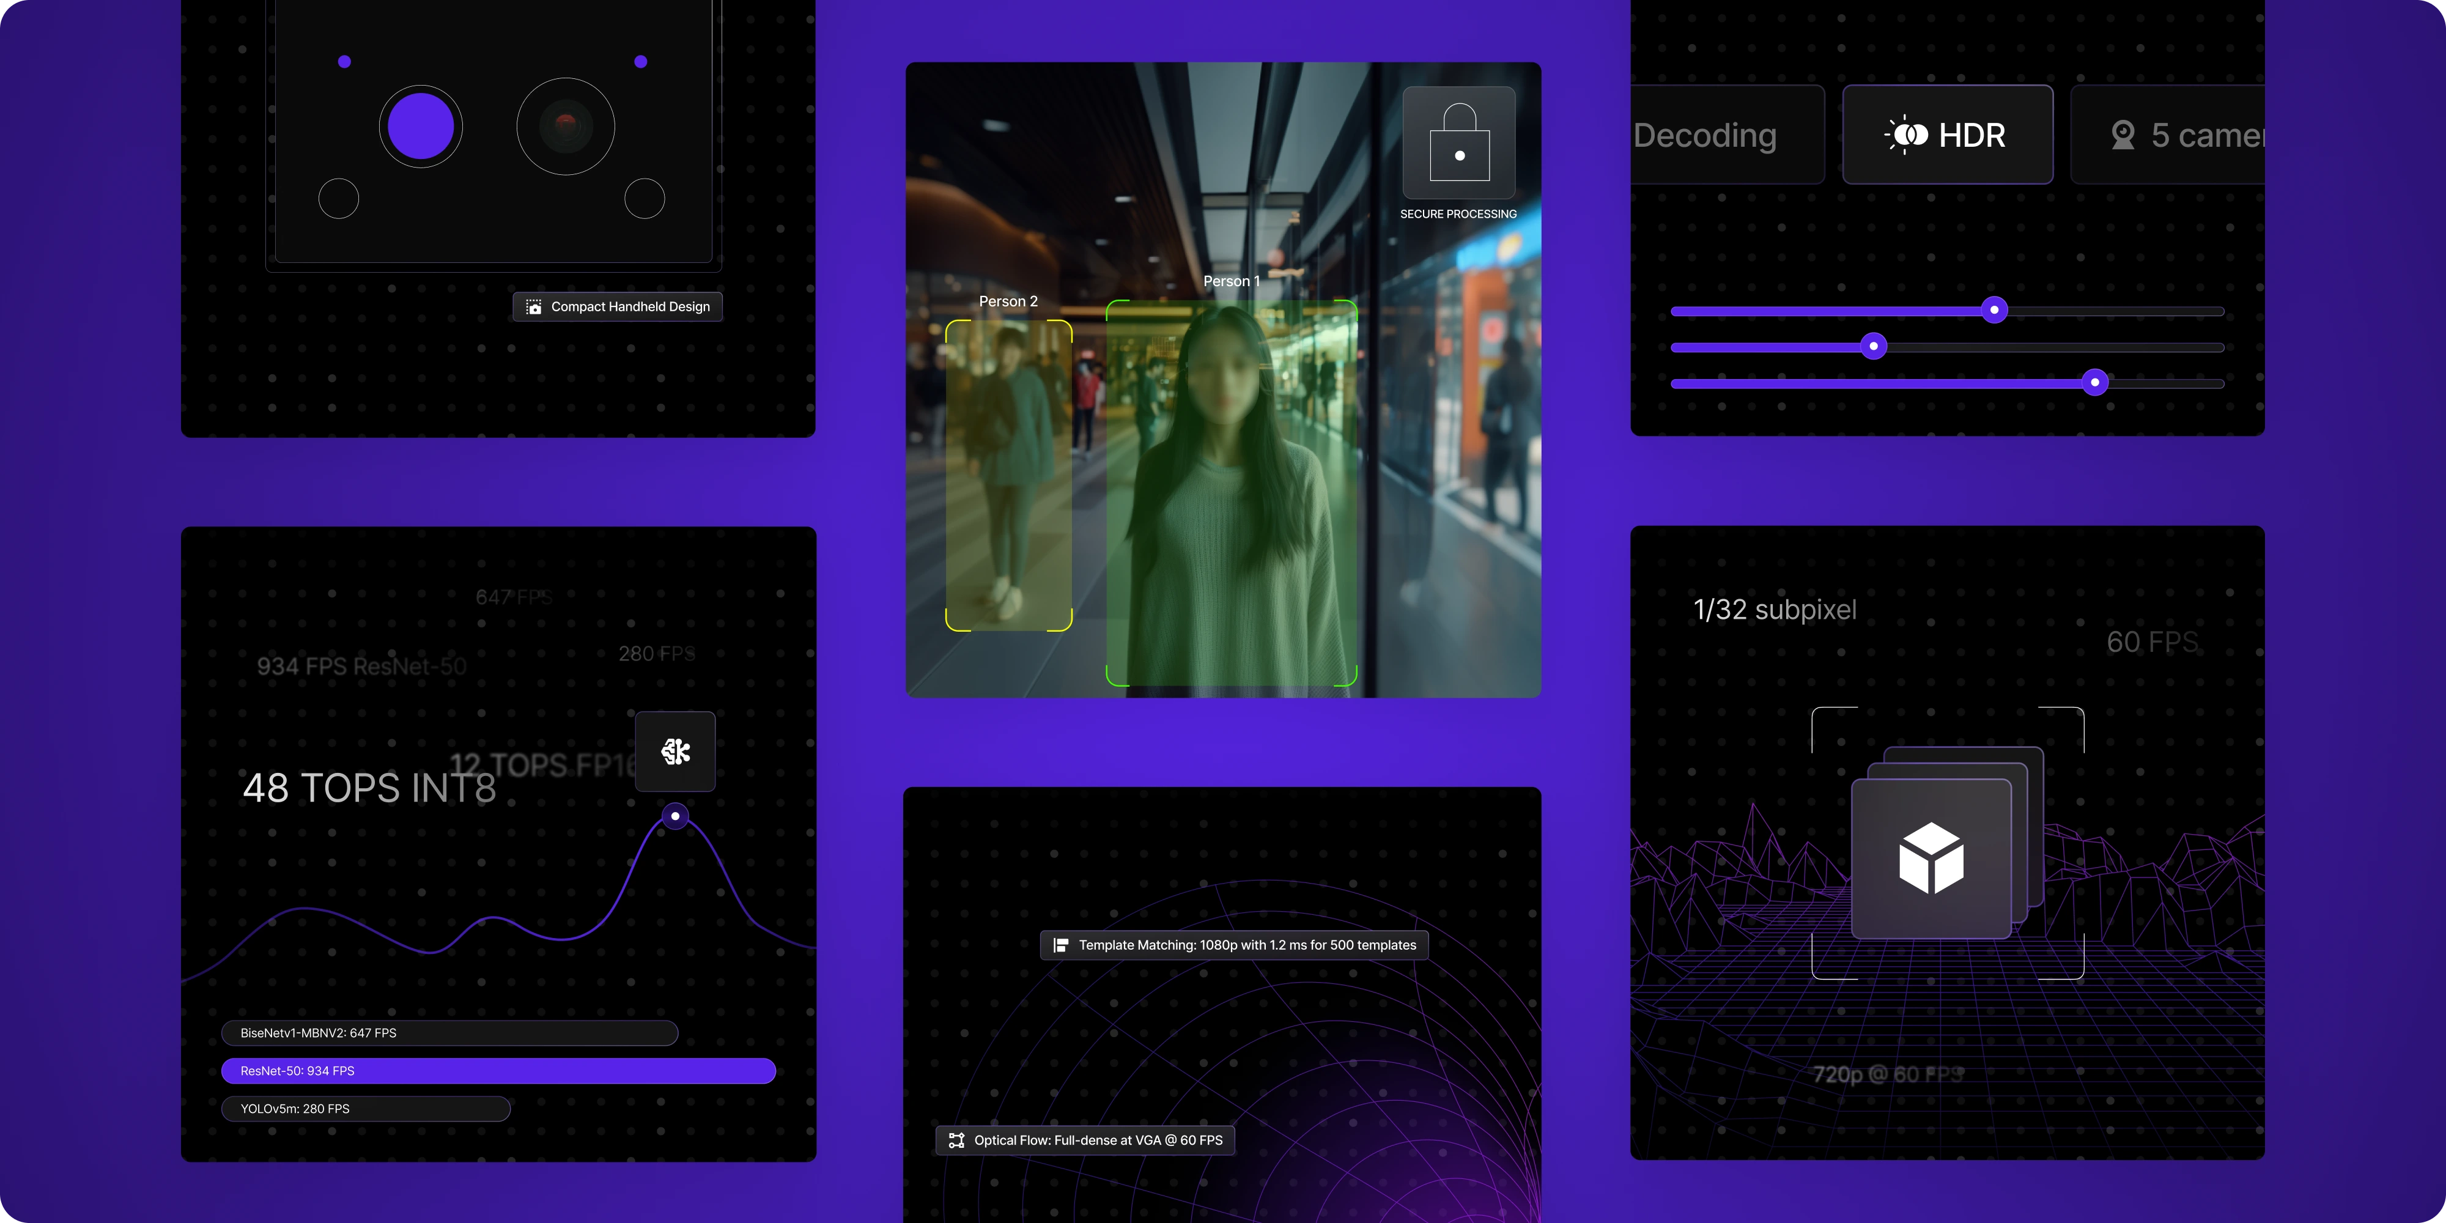Click the camera icon beside Compact Handheld Design
This screenshot has width=2446, height=1223.
coord(534,307)
